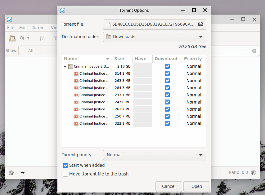Viewport: 265px width, 195px height.
Task: Disable Start when added
Action: coord(65,166)
